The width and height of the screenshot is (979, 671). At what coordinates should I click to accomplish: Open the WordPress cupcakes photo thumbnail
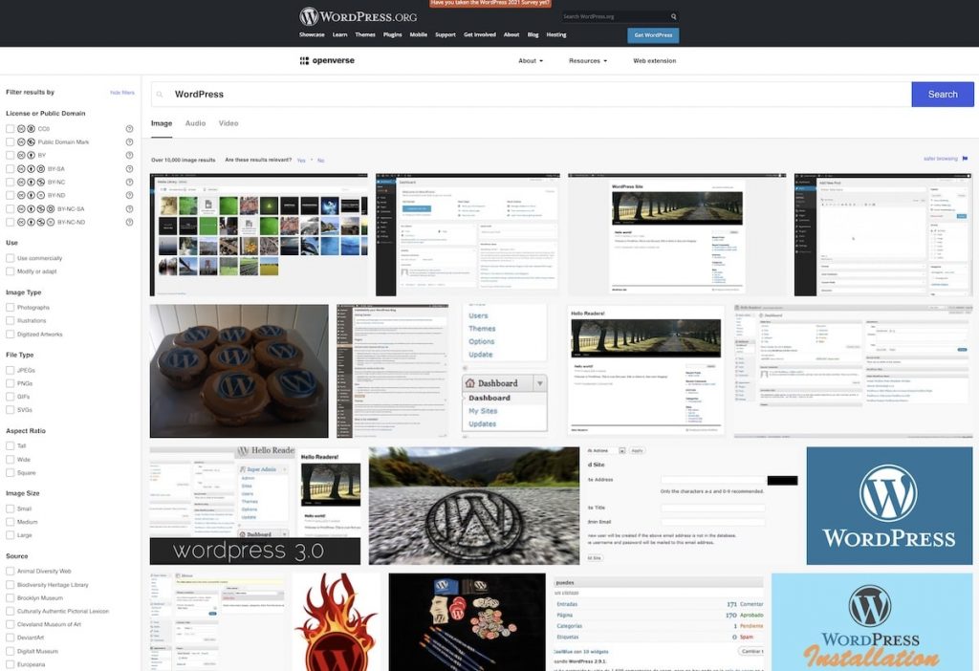point(238,371)
